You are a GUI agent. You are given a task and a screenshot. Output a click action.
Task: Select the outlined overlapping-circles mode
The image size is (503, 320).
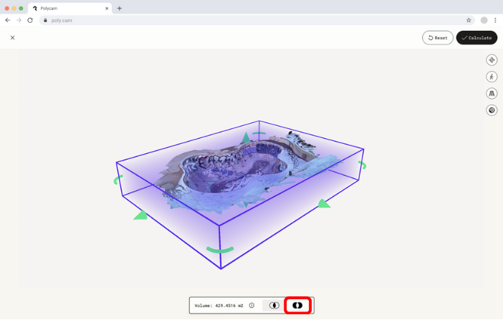[274, 305]
